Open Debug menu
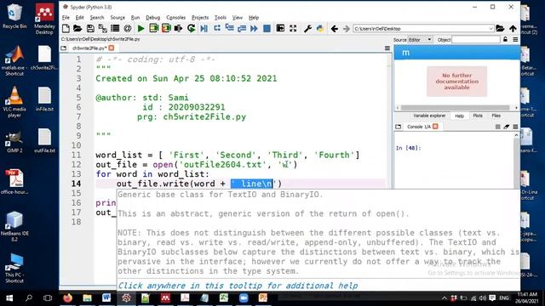The image size is (545, 306). click(x=152, y=17)
